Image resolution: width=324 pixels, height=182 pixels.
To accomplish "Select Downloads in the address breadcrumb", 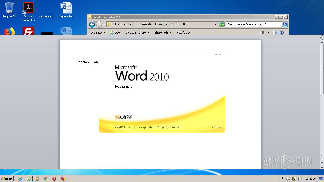I will 144,24.
